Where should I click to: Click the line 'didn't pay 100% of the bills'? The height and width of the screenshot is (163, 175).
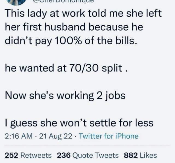pyautogui.click(x=71, y=41)
